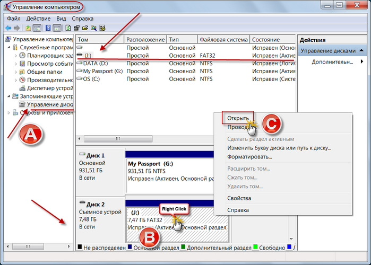Sort by the Том column header
This screenshot has width=371, height=265.
(100, 39)
